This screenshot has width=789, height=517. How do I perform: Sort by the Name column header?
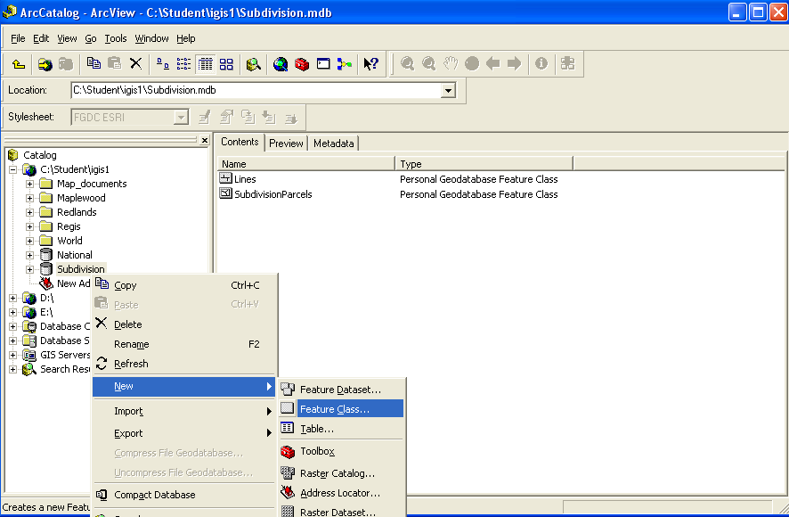tap(306, 164)
